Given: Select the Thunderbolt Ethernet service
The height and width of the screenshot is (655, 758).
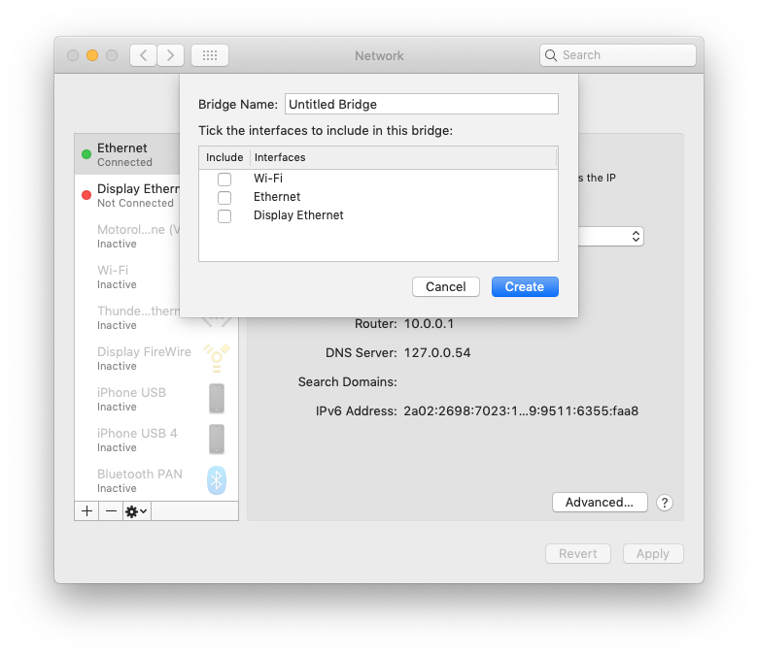Looking at the screenshot, I should coord(127,317).
